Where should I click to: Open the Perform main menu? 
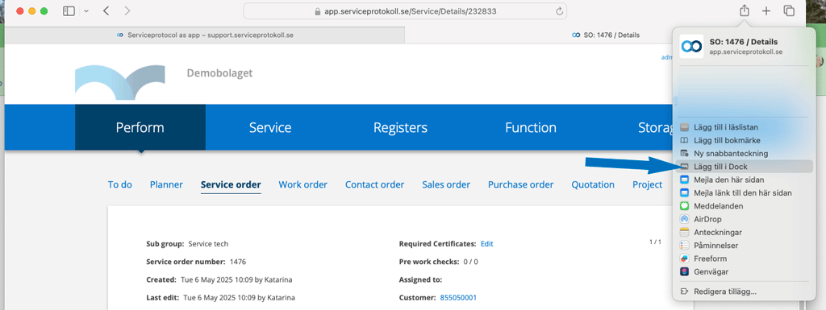point(140,128)
